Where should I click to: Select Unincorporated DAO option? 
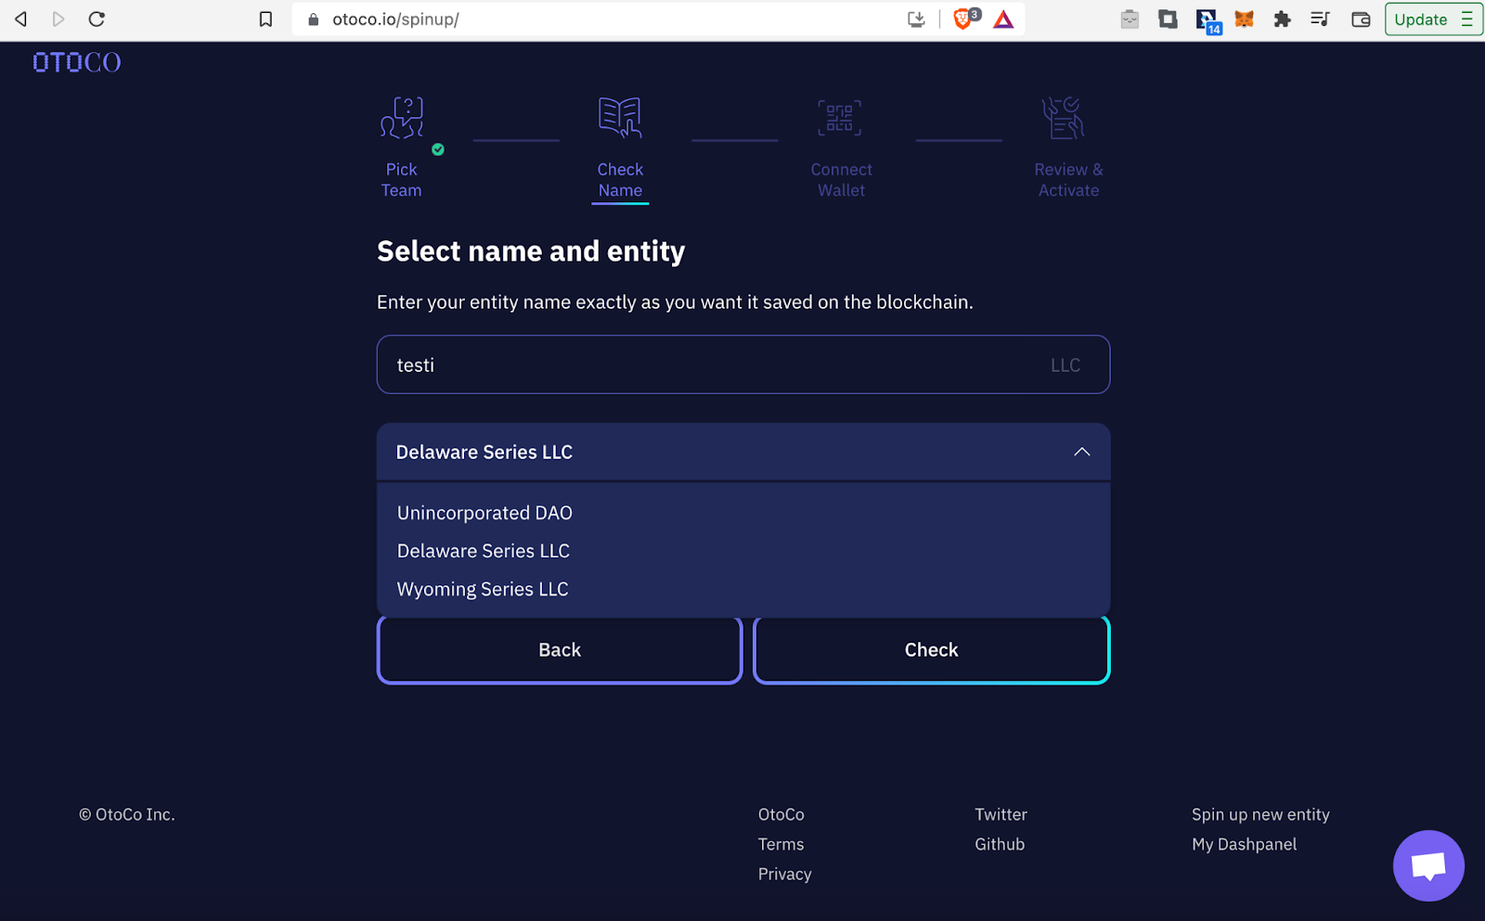click(x=484, y=513)
